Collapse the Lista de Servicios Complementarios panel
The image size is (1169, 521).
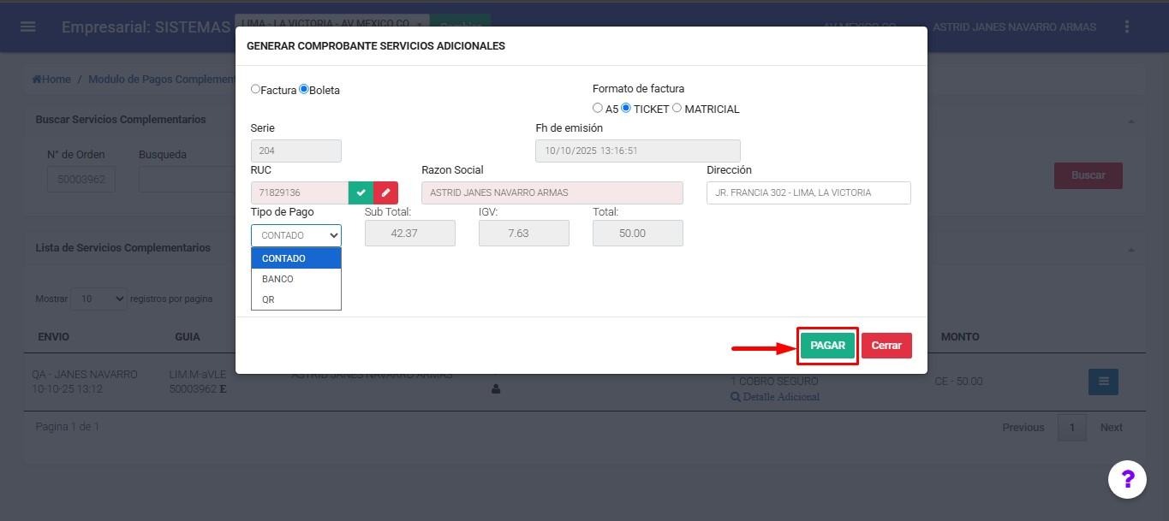(x=1130, y=249)
